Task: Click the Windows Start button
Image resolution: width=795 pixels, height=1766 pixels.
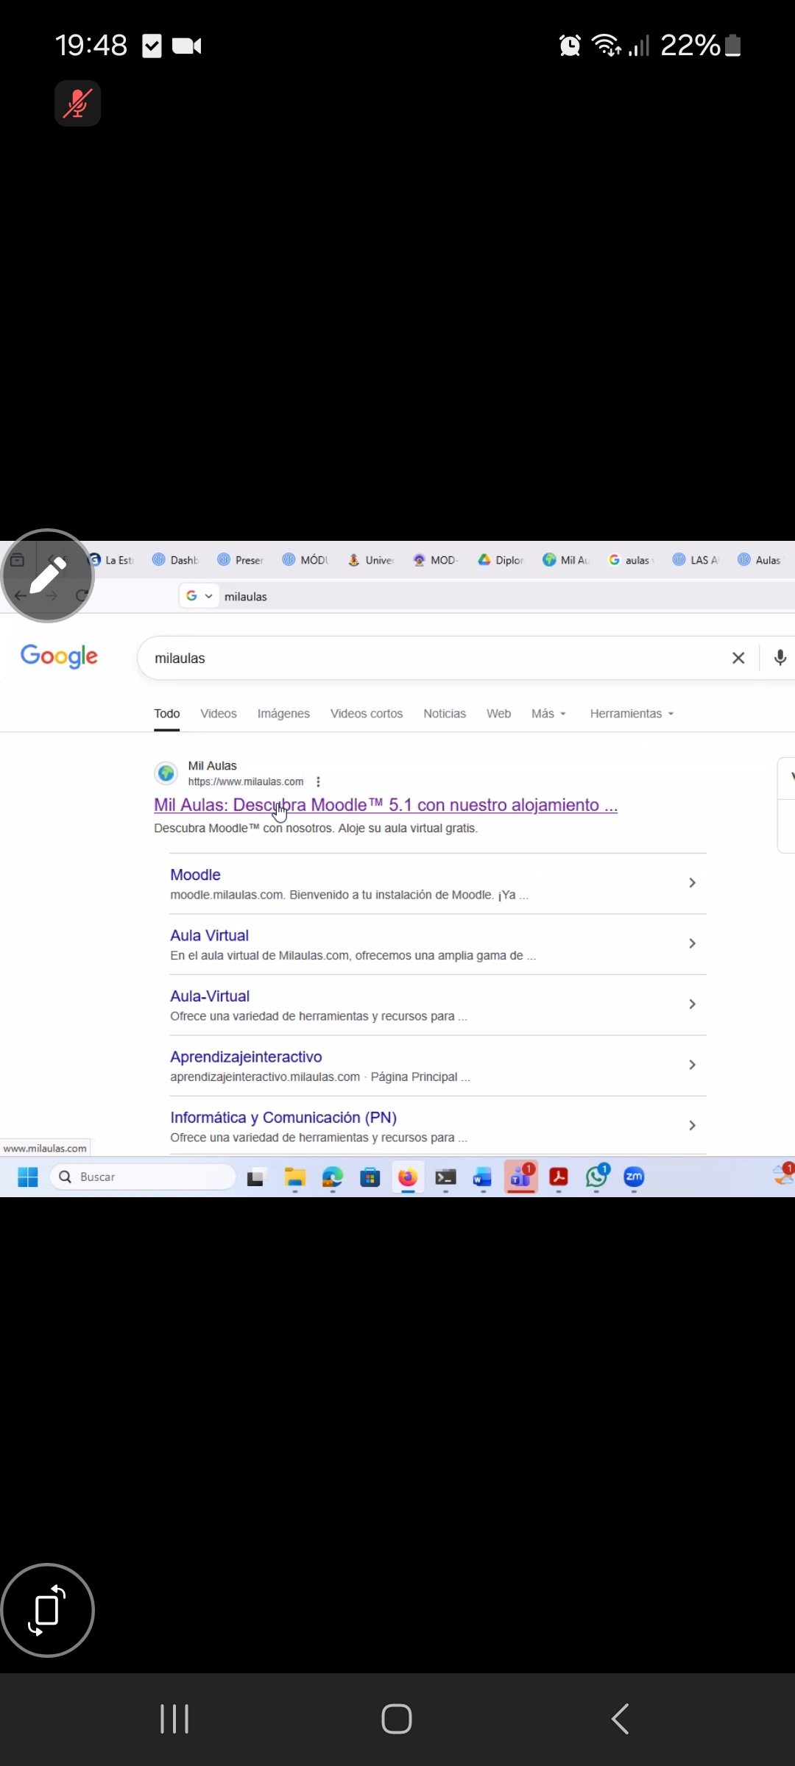Action: 28,1177
